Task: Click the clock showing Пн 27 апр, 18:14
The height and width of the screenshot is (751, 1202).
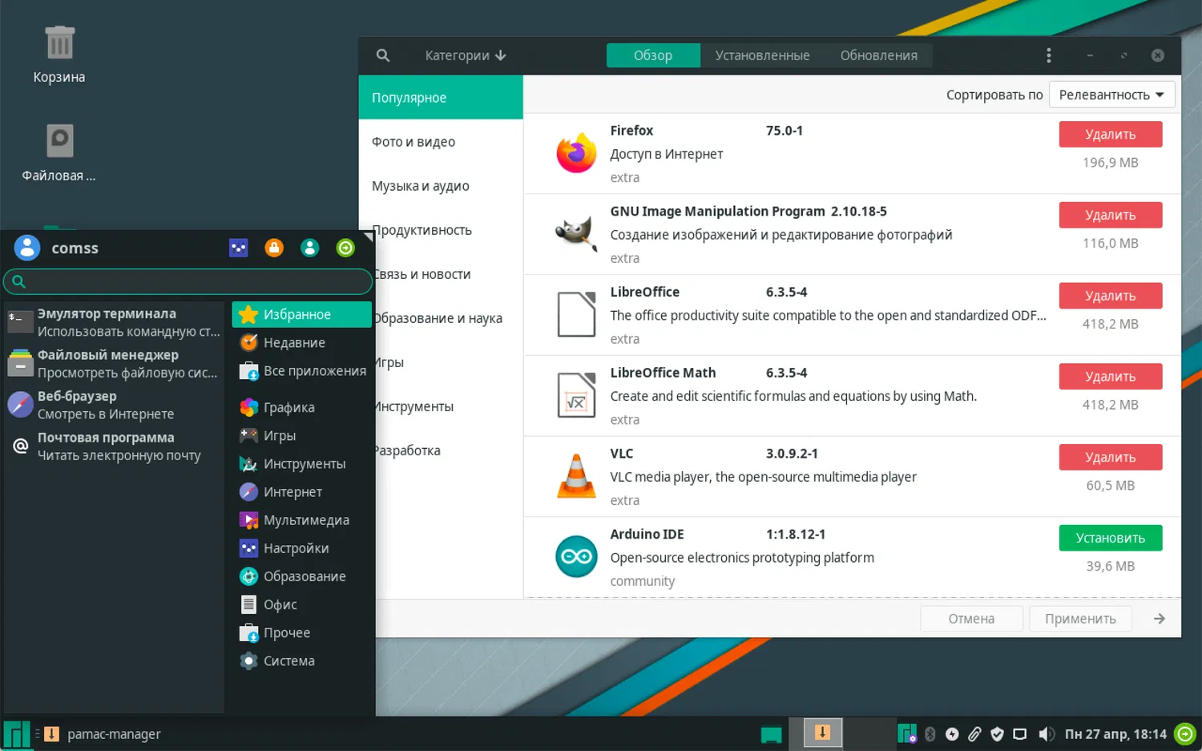Action: [x=1115, y=734]
